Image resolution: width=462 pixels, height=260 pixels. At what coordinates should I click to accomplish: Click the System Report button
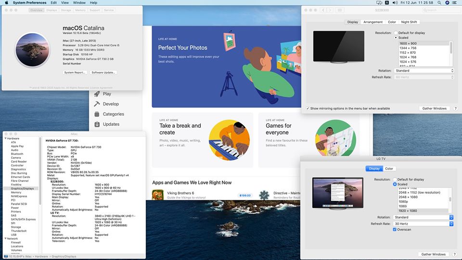[75, 73]
